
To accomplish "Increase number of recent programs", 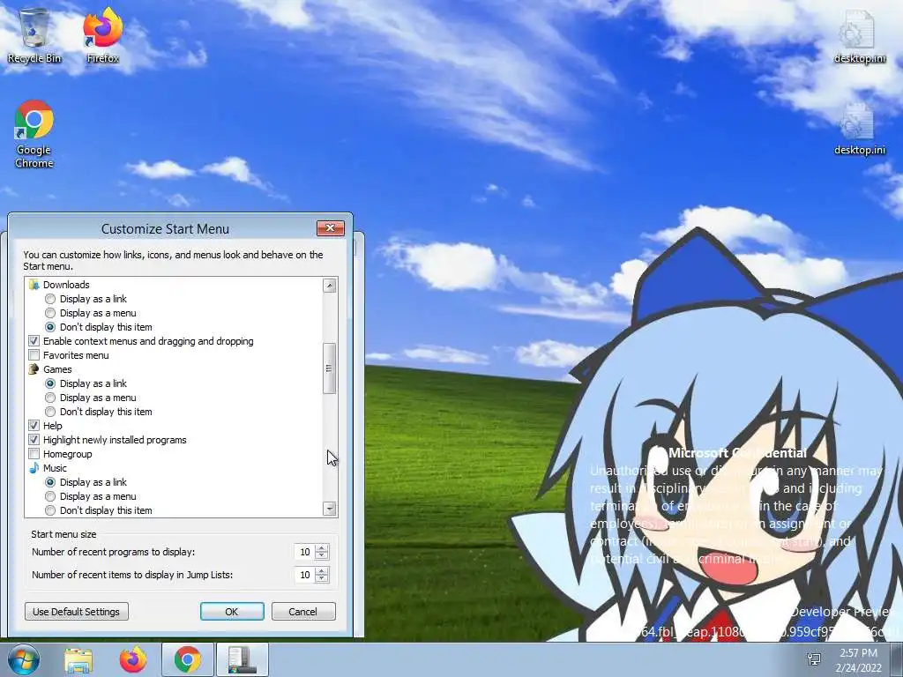I will pos(322,548).
